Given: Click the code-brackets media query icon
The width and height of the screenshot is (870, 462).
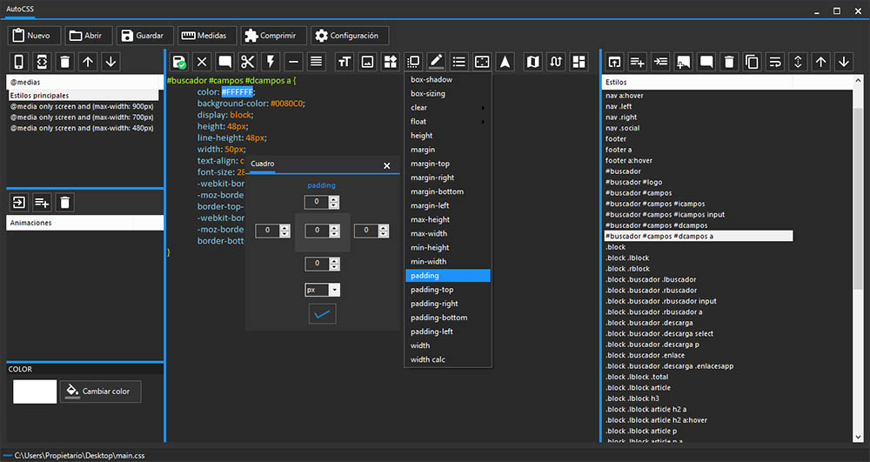Looking at the screenshot, I should (42, 62).
